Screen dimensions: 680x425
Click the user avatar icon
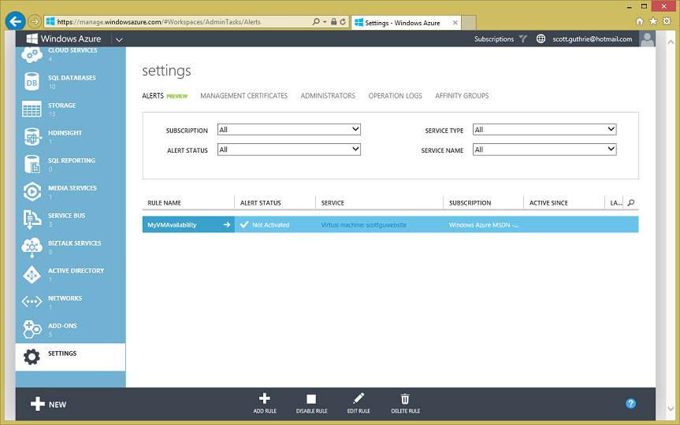click(x=647, y=39)
